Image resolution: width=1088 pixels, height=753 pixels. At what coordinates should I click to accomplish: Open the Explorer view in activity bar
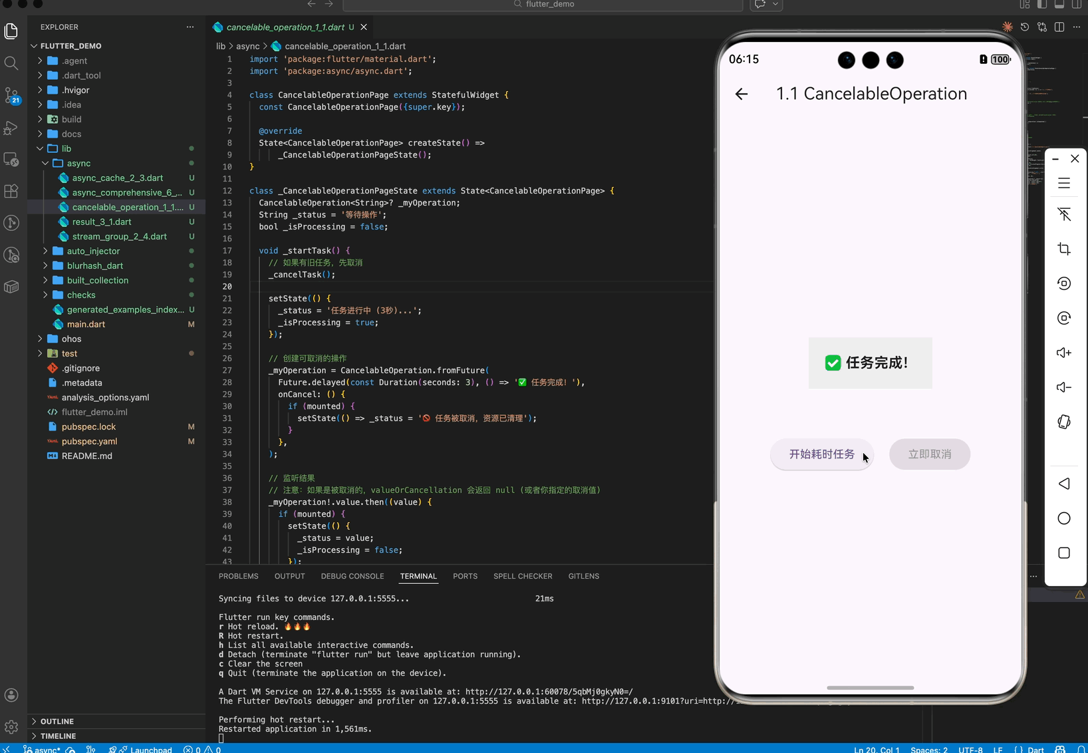pos(11,31)
